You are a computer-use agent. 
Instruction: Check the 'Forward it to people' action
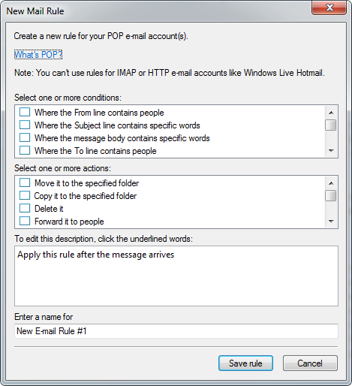click(25, 221)
